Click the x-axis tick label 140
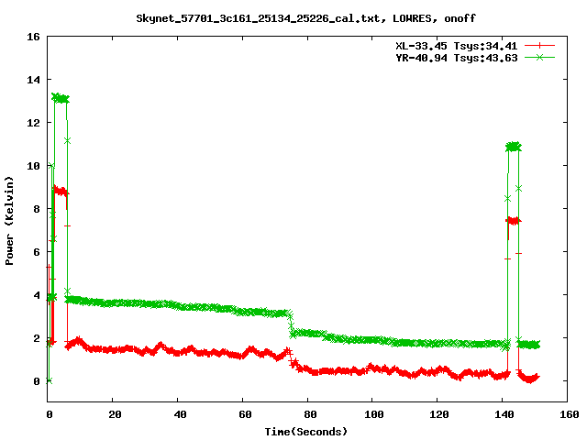The width and height of the screenshot is (587, 440). (x=504, y=414)
